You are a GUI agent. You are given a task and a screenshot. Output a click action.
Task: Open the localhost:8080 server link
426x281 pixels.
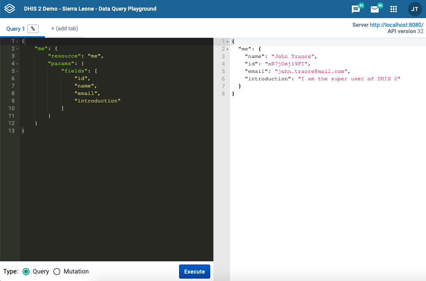coord(396,25)
